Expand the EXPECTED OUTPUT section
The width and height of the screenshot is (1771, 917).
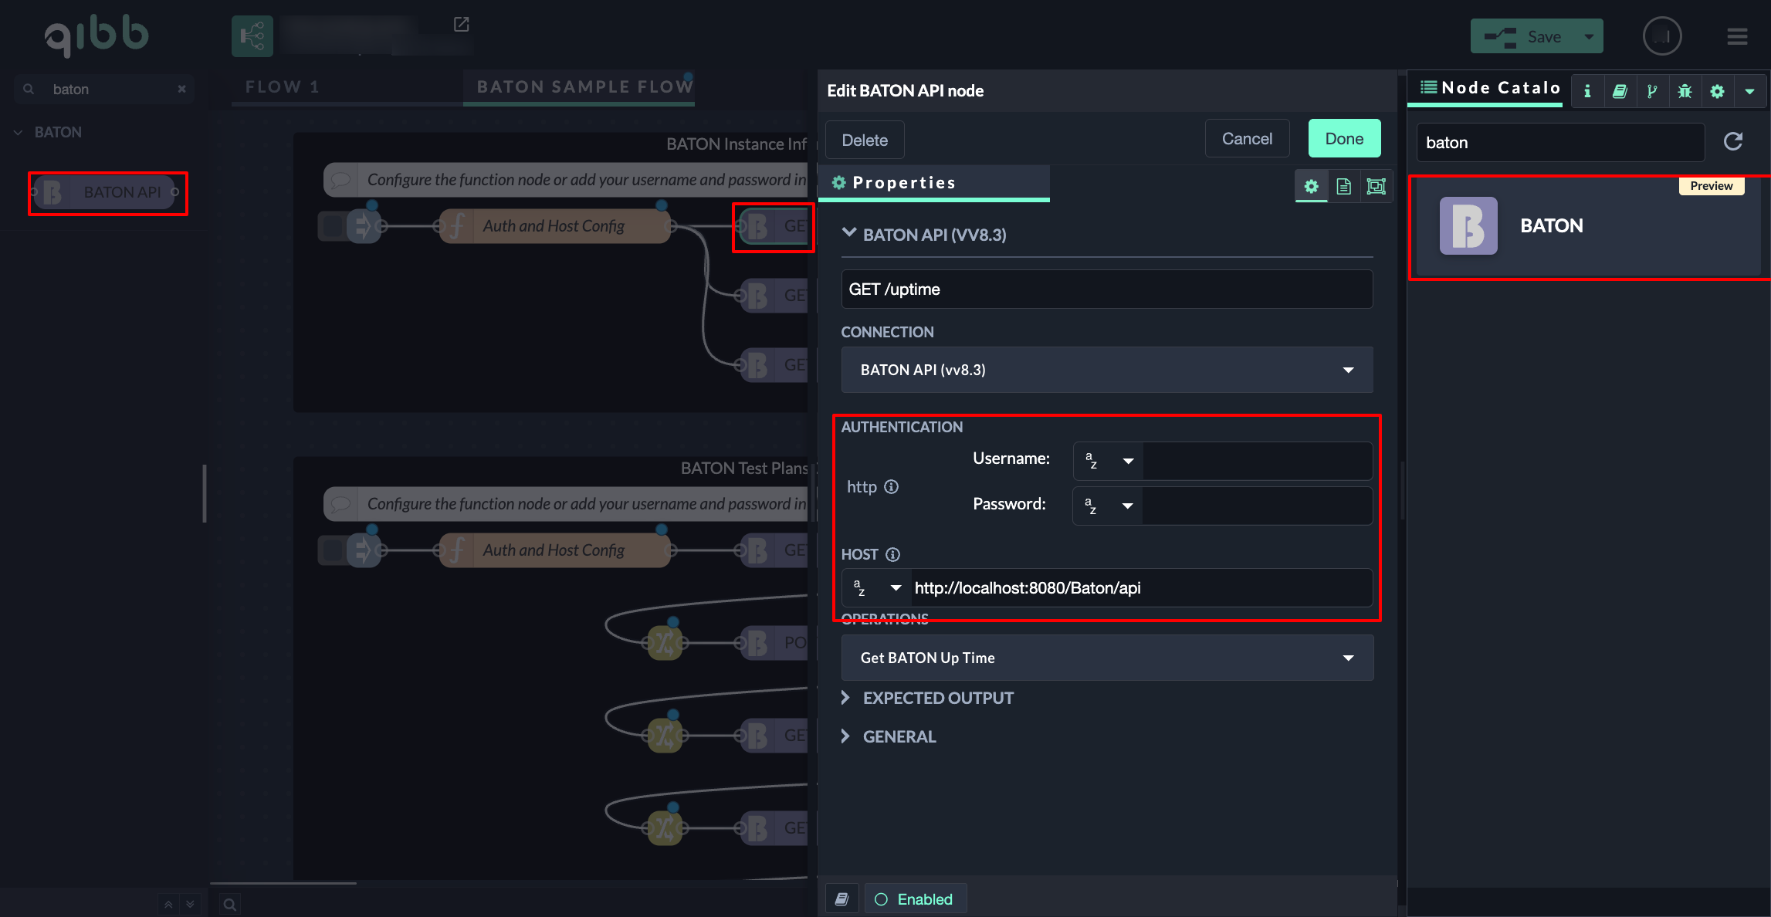(937, 698)
